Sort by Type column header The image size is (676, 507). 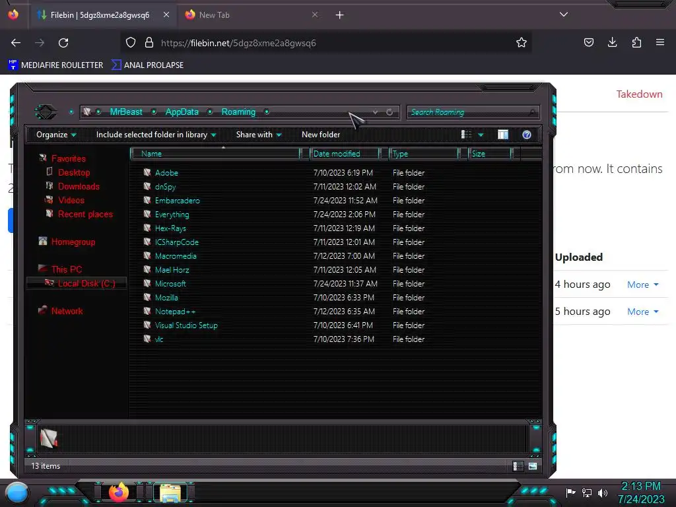point(424,153)
